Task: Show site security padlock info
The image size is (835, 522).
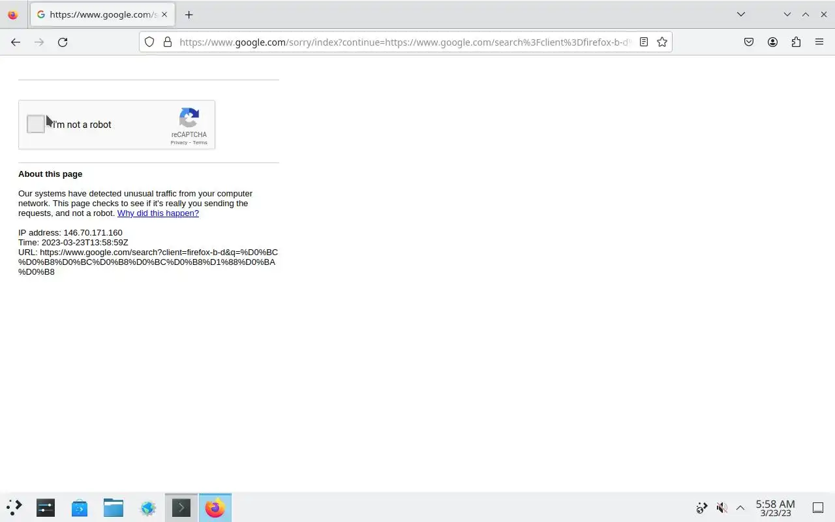Action: 168,42
